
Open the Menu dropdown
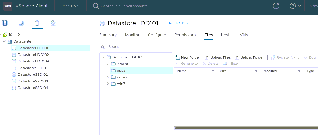click(x=70, y=6)
